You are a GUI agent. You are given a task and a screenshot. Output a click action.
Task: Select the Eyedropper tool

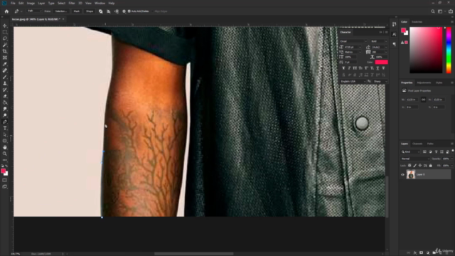point(5,64)
